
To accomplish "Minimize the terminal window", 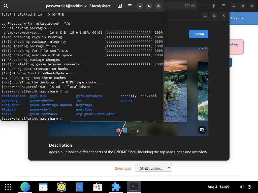I will pyautogui.click(x=140, y=6).
